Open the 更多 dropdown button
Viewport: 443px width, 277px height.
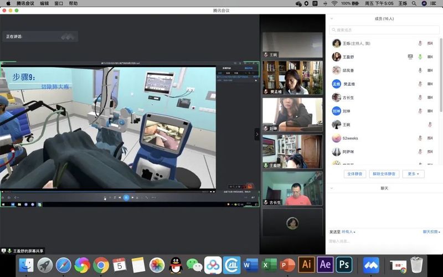413,174
